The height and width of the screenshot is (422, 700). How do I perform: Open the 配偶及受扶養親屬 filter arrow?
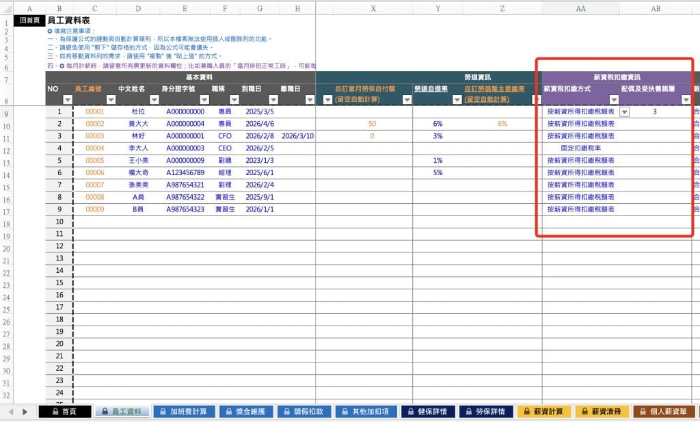pyautogui.click(x=686, y=100)
